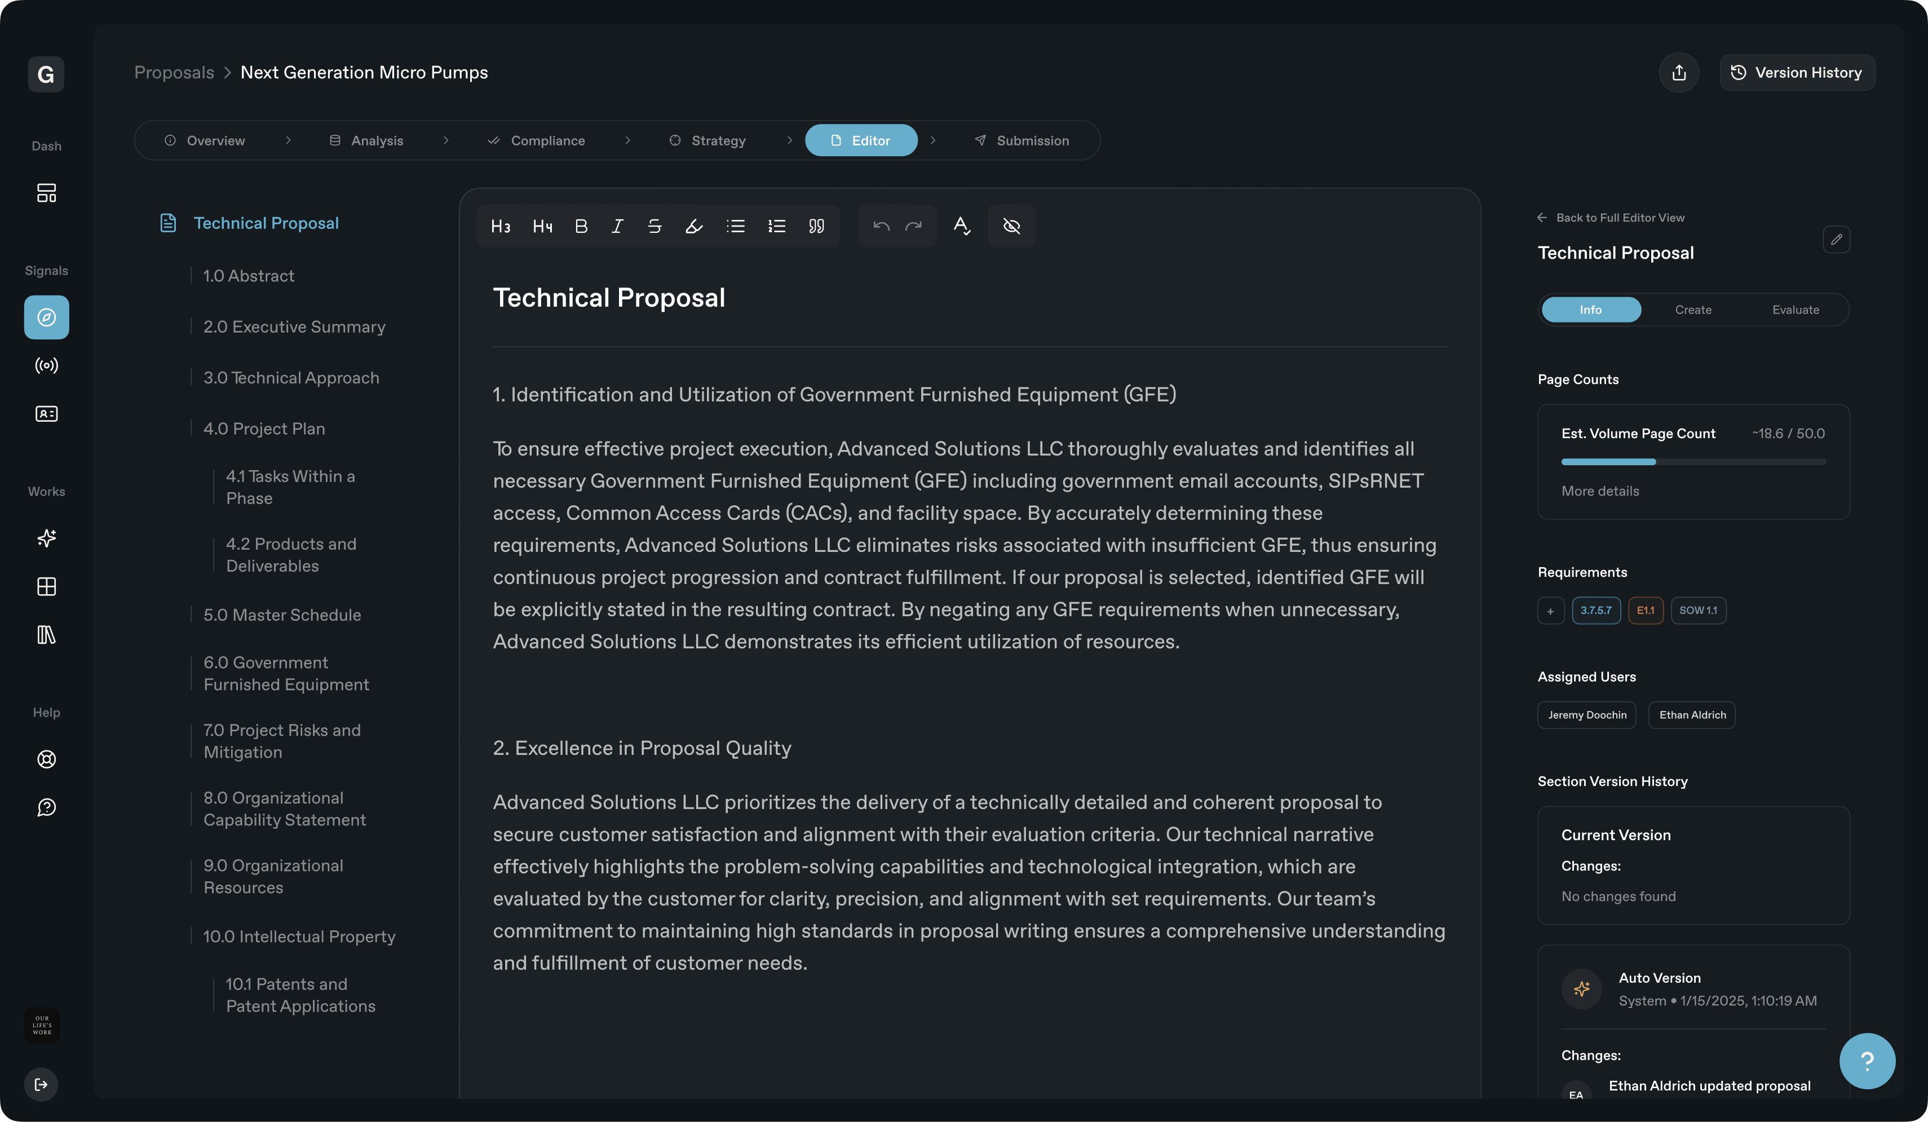
Task: Select the compass Signals icon in the sidebar
Action: point(46,317)
